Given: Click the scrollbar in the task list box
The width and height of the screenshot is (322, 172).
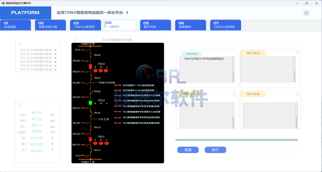Looking at the screenshot, I should 233,69.
